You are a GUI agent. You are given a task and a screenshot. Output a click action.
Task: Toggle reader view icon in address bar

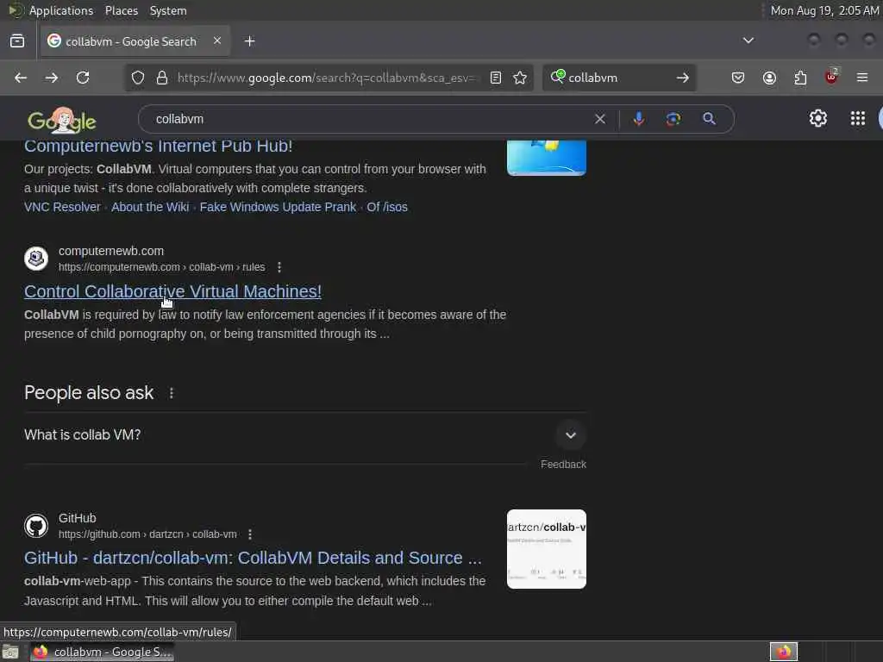(x=496, y=78)
